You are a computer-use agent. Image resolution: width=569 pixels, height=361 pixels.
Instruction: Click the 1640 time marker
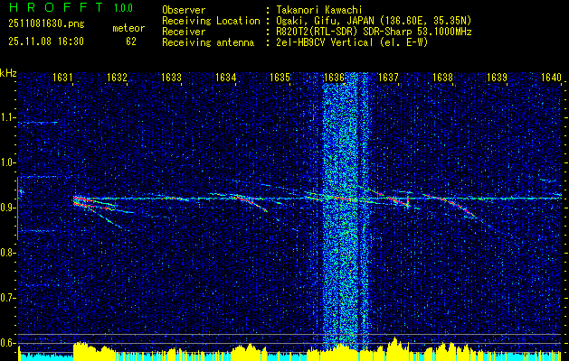[x=551, y=77]
